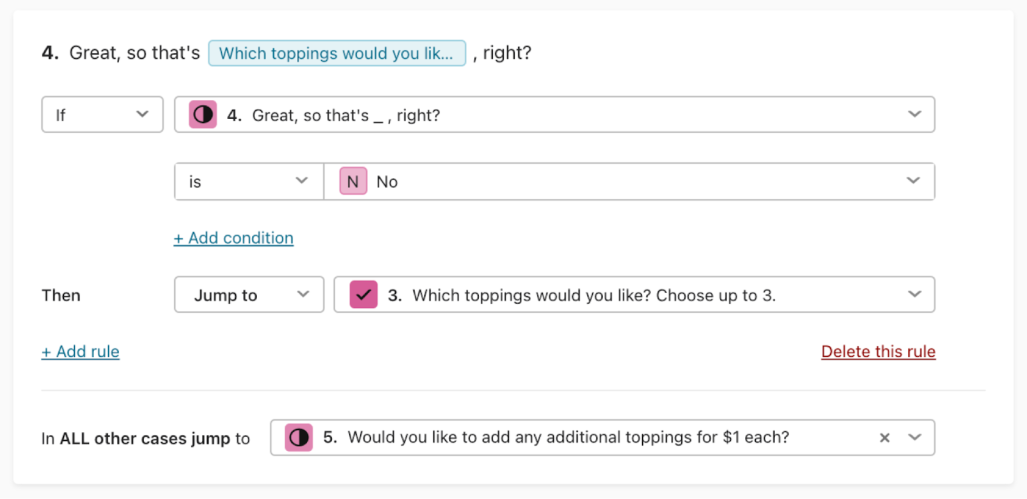The height and width of the screenshot is (499, 1027).
Task: Click the yes/no icon beside question 5
Action: click(298, 438)
